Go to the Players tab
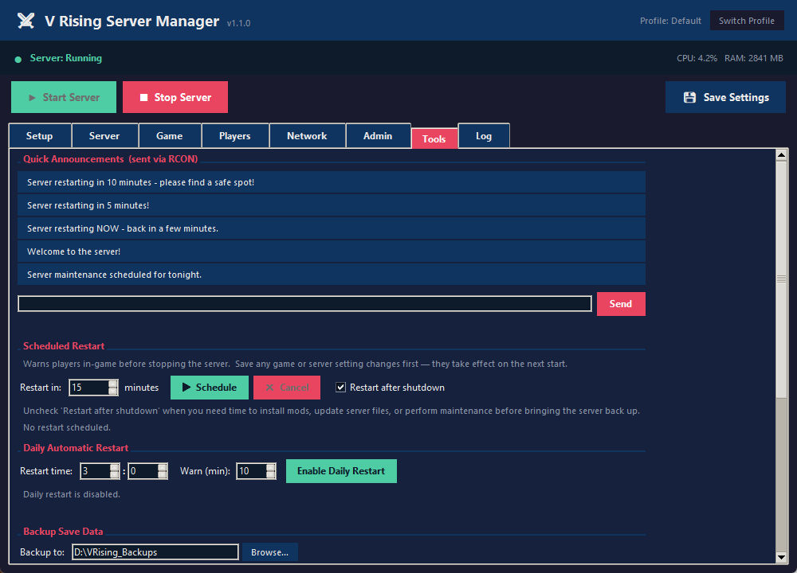 (x=235, y=136)
